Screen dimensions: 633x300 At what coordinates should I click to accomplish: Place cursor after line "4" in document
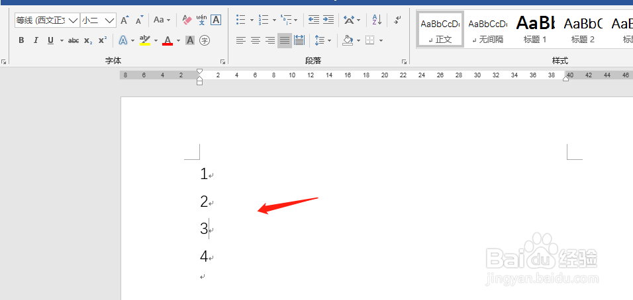pyautogui.click(x=209, y=256)
